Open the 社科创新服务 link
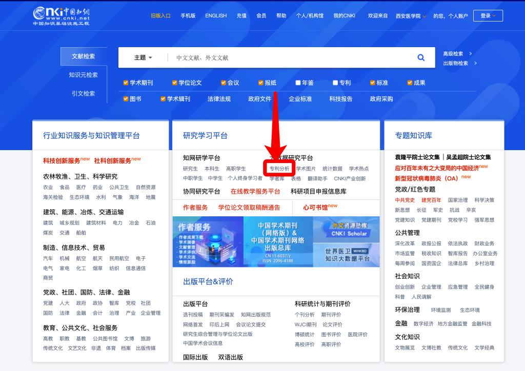This screenshot has width=525, height=371. [x=112, y=161]
